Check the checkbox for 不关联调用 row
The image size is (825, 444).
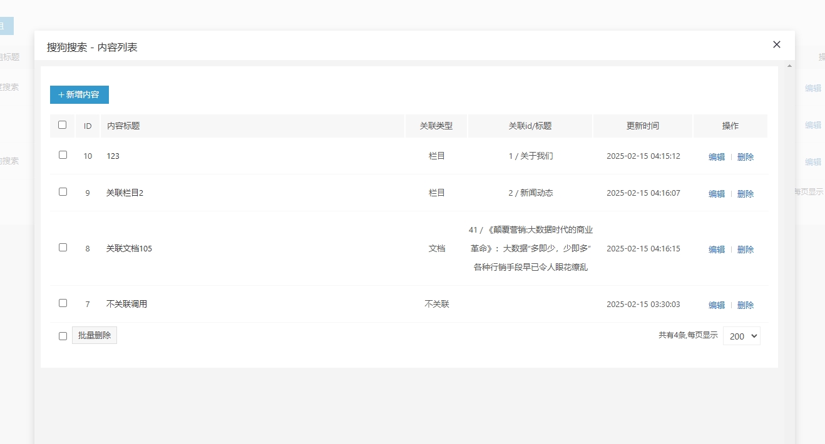tap(63, 303)
